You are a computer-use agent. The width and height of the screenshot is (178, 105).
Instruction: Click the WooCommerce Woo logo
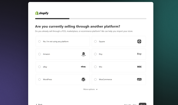pyautogui.click(x=139, y=79)
